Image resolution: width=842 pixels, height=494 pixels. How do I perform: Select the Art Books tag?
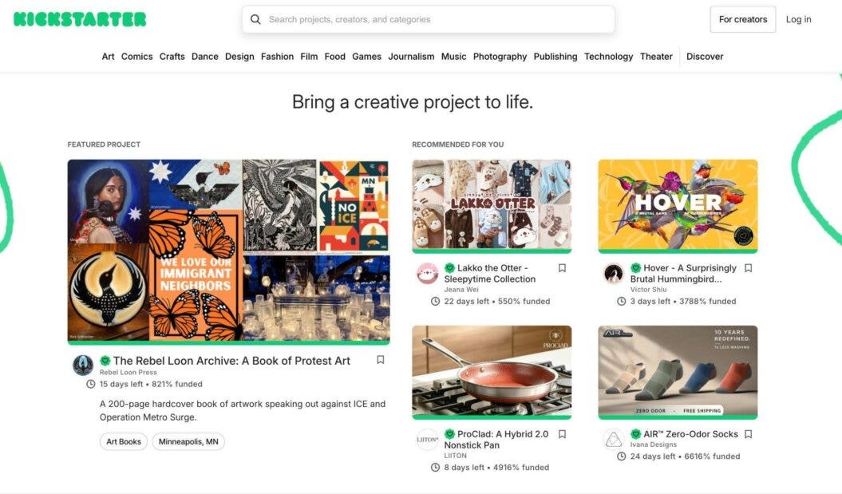(x=124, y=441)
